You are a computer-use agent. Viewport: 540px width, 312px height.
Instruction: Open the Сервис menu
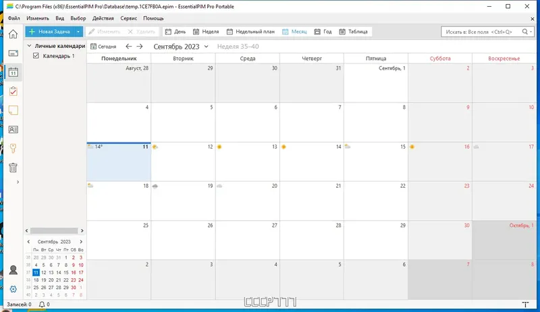point(128,18)
